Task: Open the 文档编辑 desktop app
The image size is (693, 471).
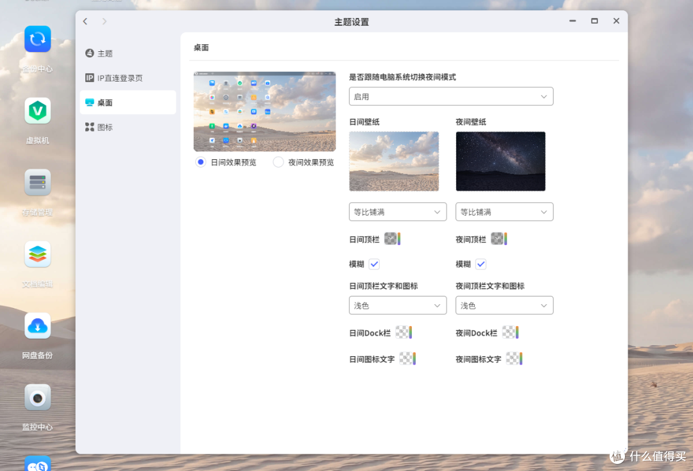Action: [x=38, y=254]
